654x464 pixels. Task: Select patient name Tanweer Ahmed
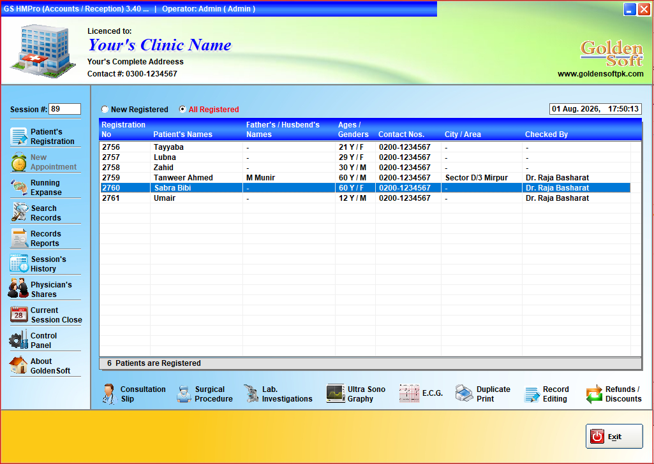click(x=183, y=178)
